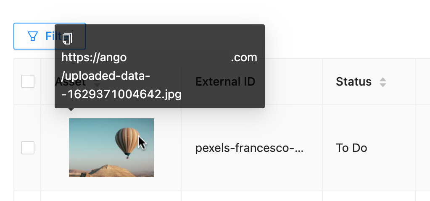Select the hot air balloon row checkbox
430x201 pixels.
[28, 148]
